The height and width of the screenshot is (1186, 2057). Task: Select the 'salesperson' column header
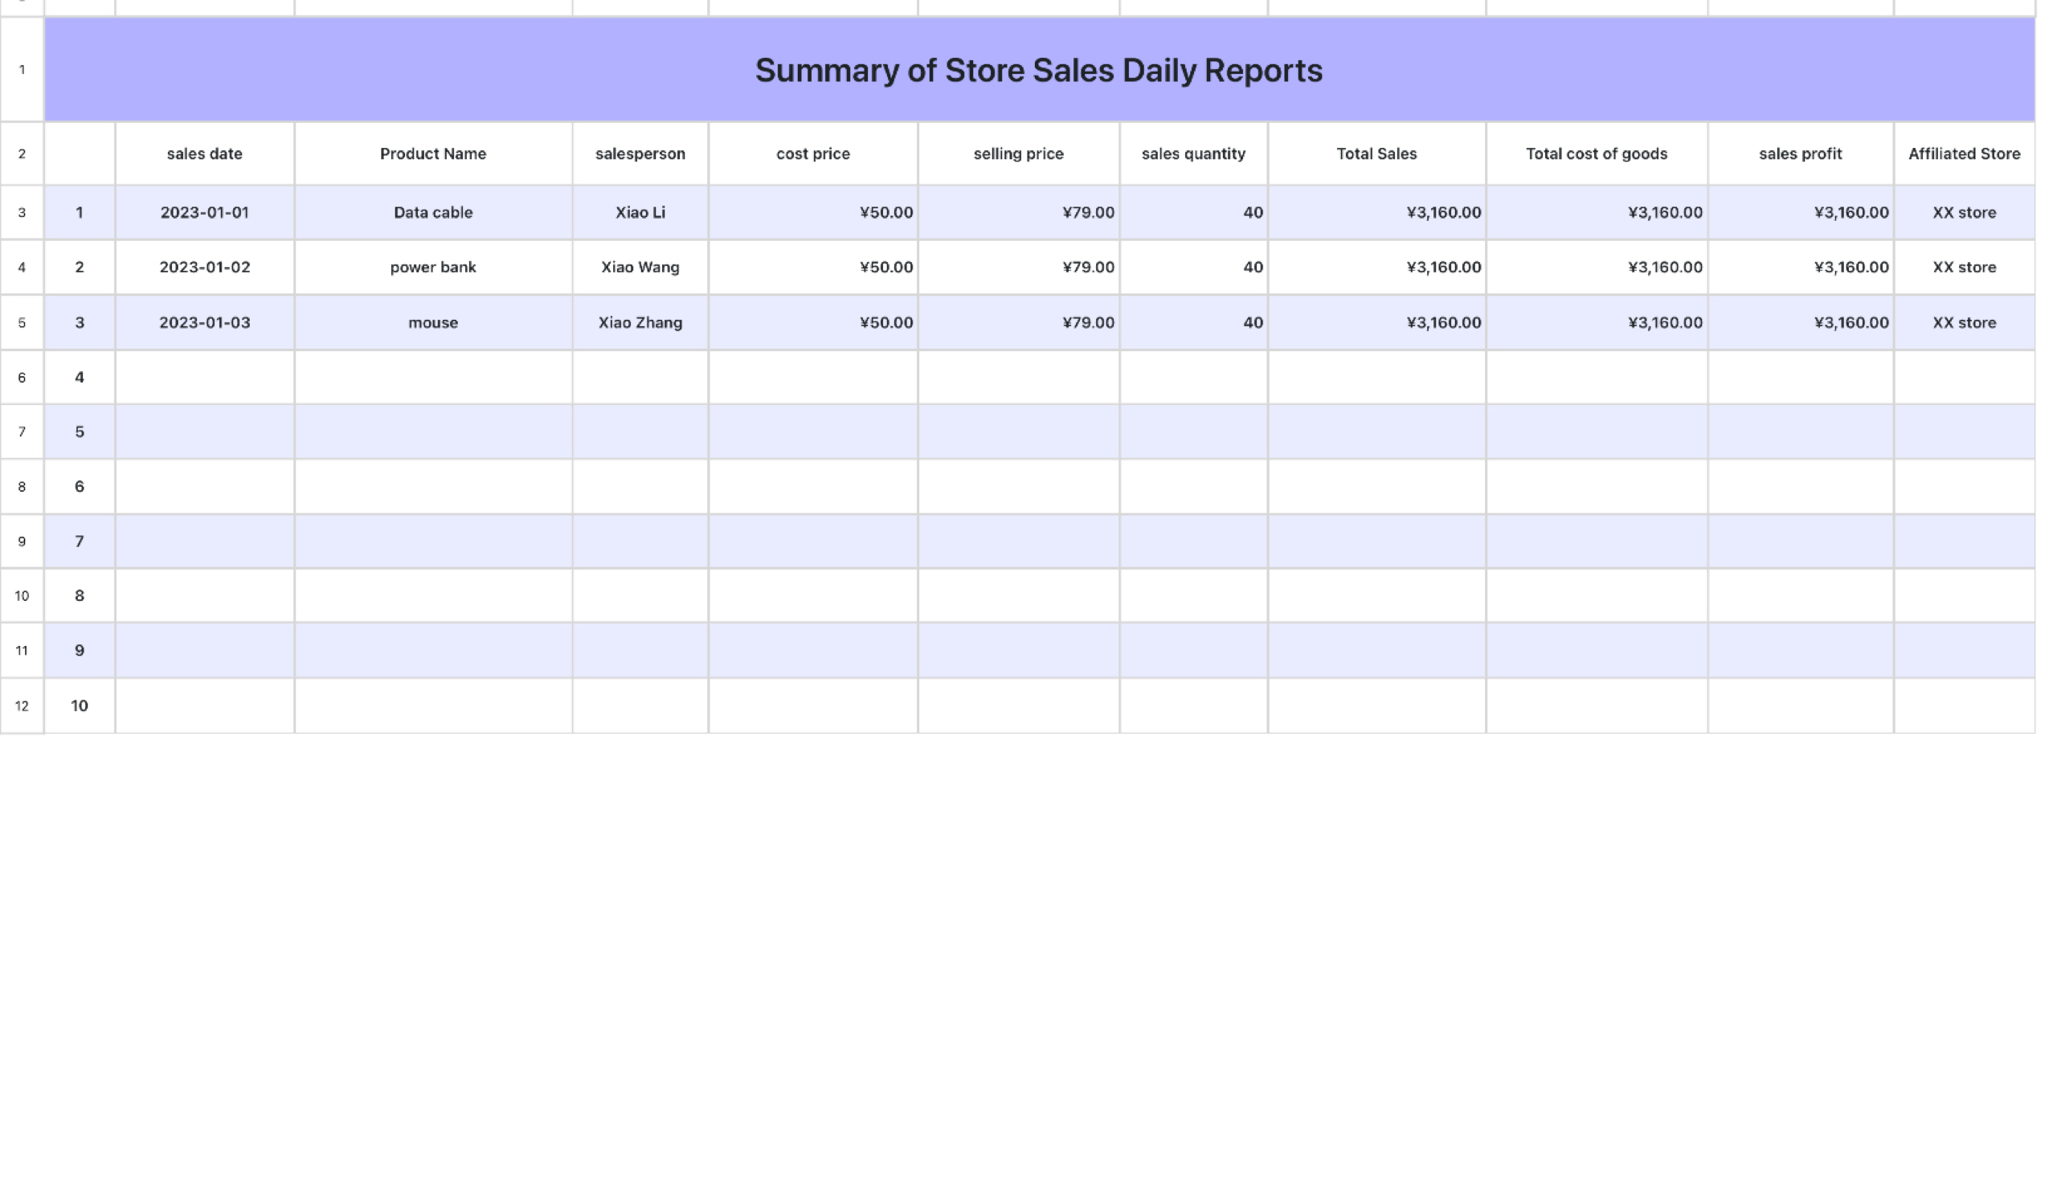tap(640, 153)
